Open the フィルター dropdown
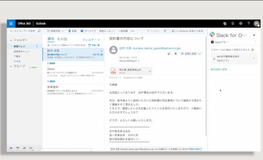 (x=91, y=39)
